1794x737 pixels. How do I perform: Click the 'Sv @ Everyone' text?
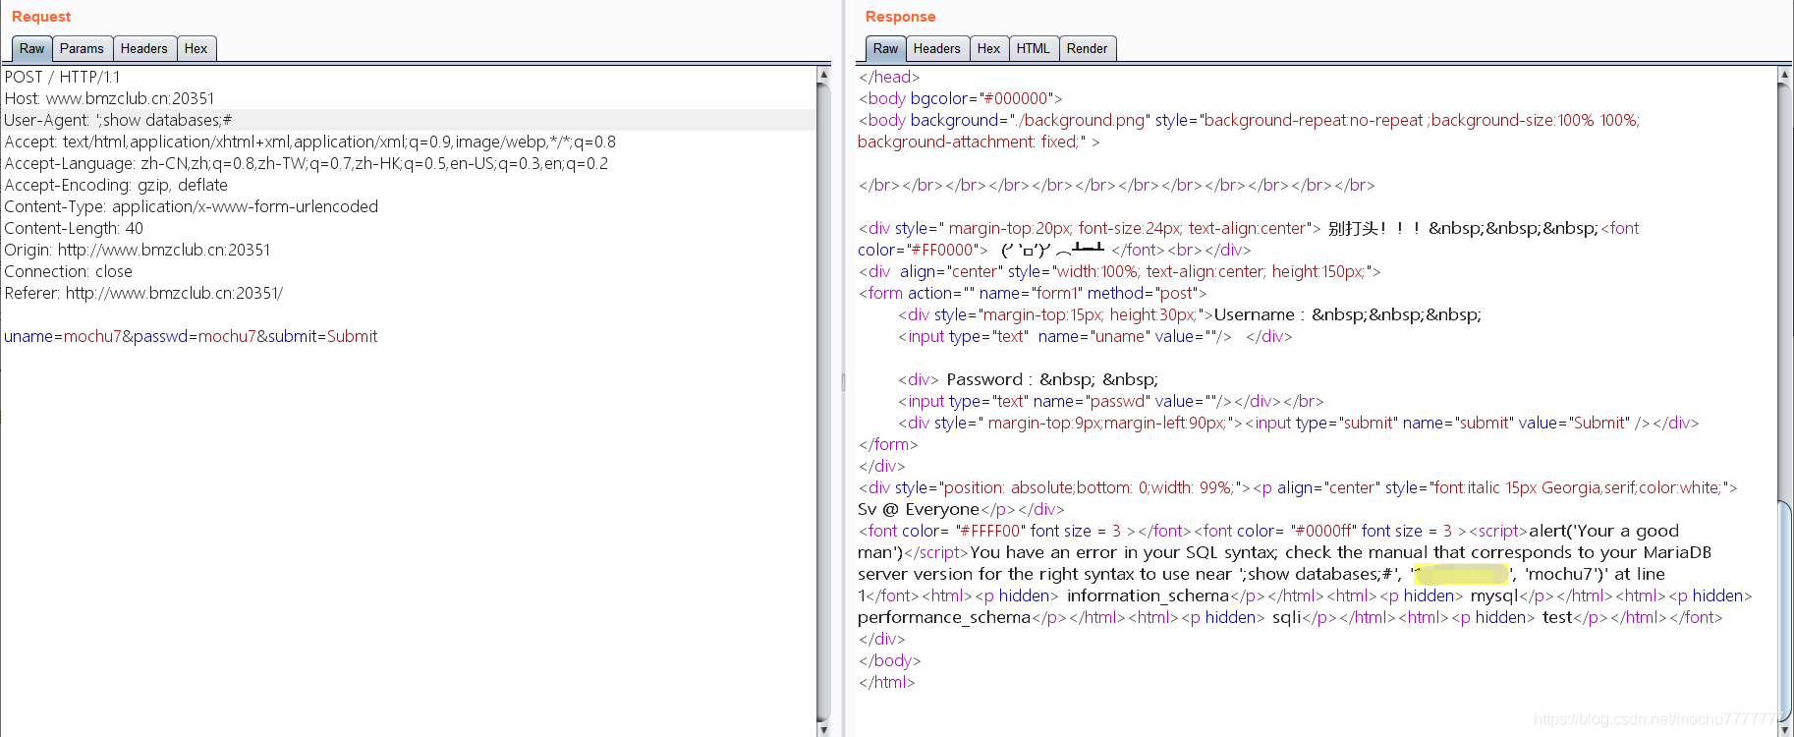(919, 509)
